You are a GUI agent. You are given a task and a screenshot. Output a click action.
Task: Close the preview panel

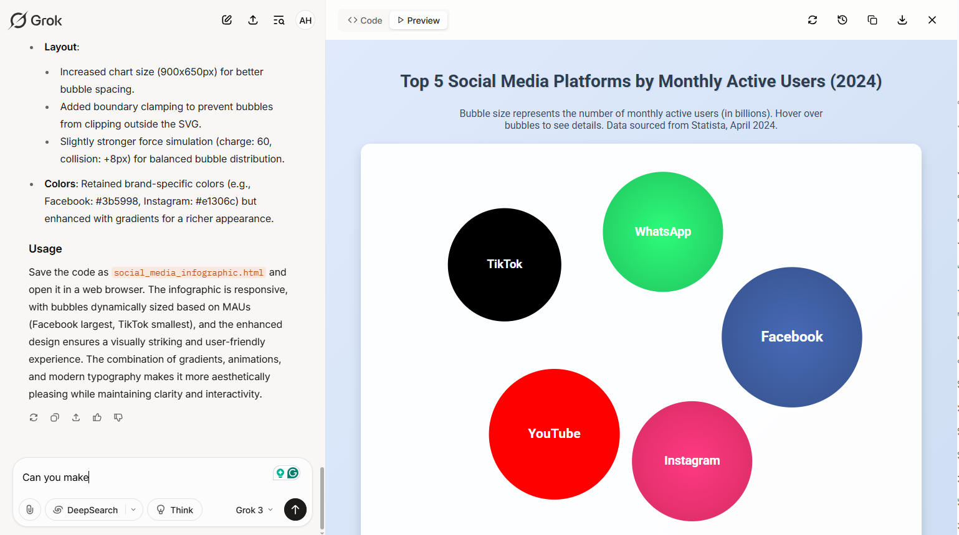coord(932,20)
